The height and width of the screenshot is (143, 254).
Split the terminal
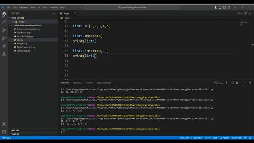click(233, 83)
